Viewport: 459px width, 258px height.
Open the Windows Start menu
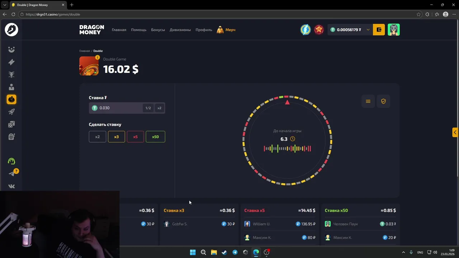(x=193, y=252)
